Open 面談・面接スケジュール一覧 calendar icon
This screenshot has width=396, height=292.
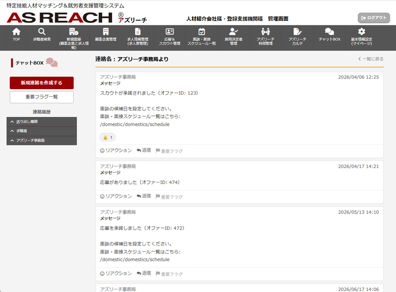[x=201, y=32]
